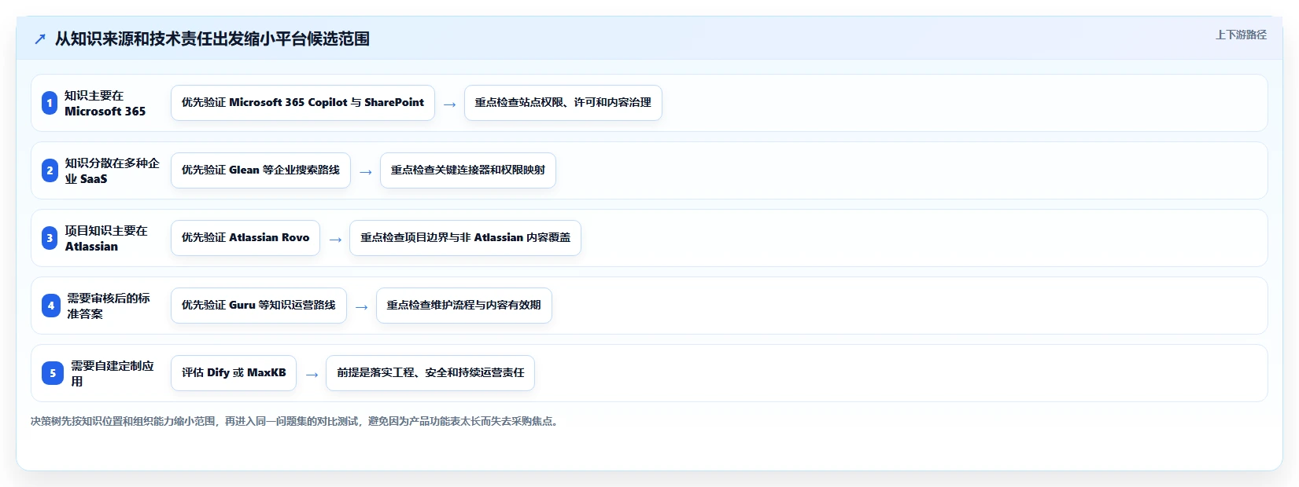Screen dimensions: 1299x487
Task: Open the 重点检查站点权限、许可和内容治理 box
Action: 563,103
